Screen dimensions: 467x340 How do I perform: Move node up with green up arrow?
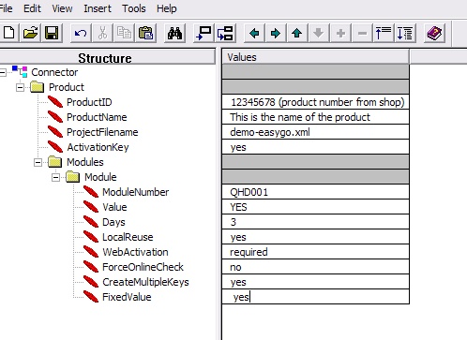pyautogui.click(x=297, y=33)
